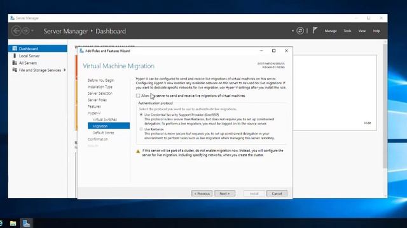
Task: Select the Migration wizard step
Action: coord(109,126)
